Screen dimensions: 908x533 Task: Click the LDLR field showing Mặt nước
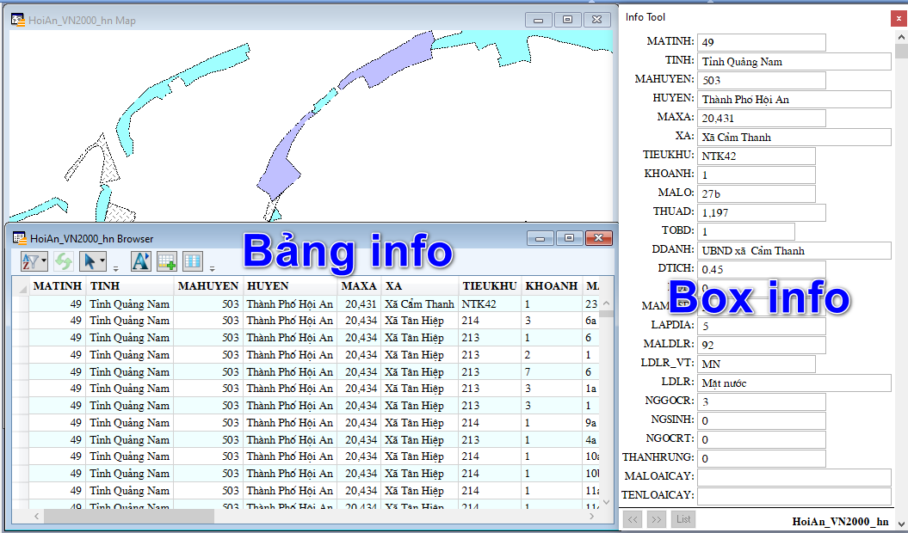click(794, 383)
